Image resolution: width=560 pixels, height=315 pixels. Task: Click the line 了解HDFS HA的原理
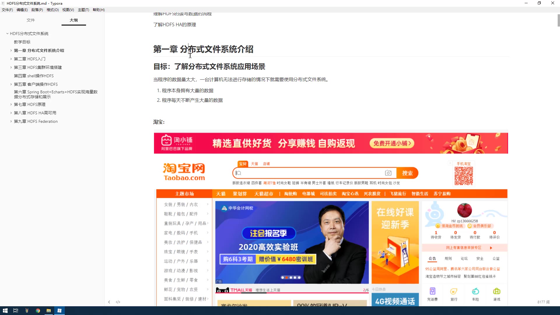(x=175, y=25)
